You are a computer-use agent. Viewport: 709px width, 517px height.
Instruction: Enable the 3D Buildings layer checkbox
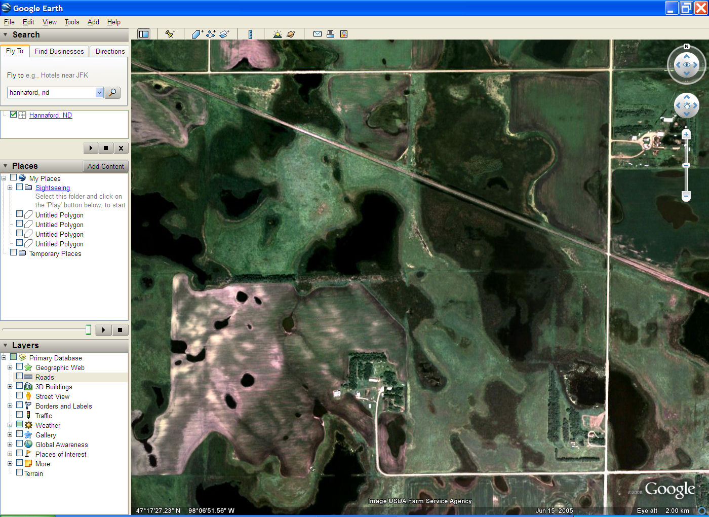click(19, 386)
